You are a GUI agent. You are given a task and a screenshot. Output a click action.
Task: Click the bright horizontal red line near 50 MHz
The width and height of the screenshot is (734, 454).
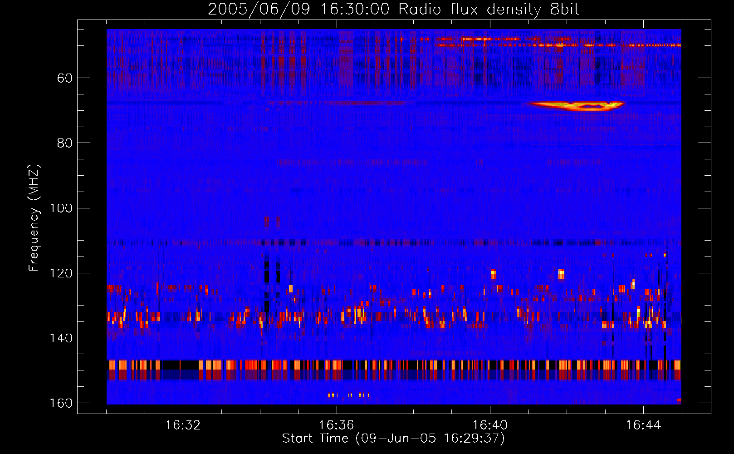[559, 45]
